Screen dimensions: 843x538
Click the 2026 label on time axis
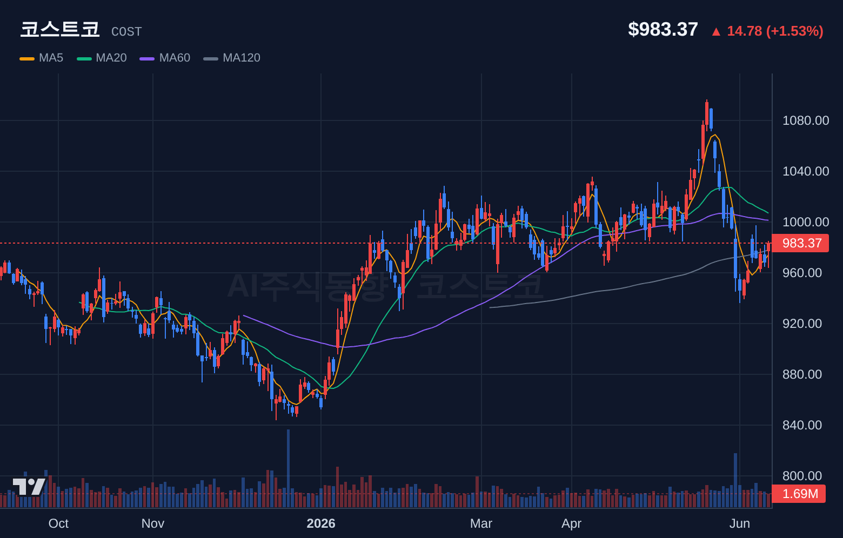(x=321, y=523)
